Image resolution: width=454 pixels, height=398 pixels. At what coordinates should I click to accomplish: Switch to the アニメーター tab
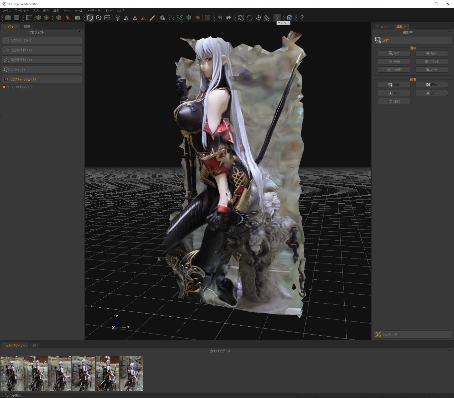pyautogui.click(x=383, y=27)
